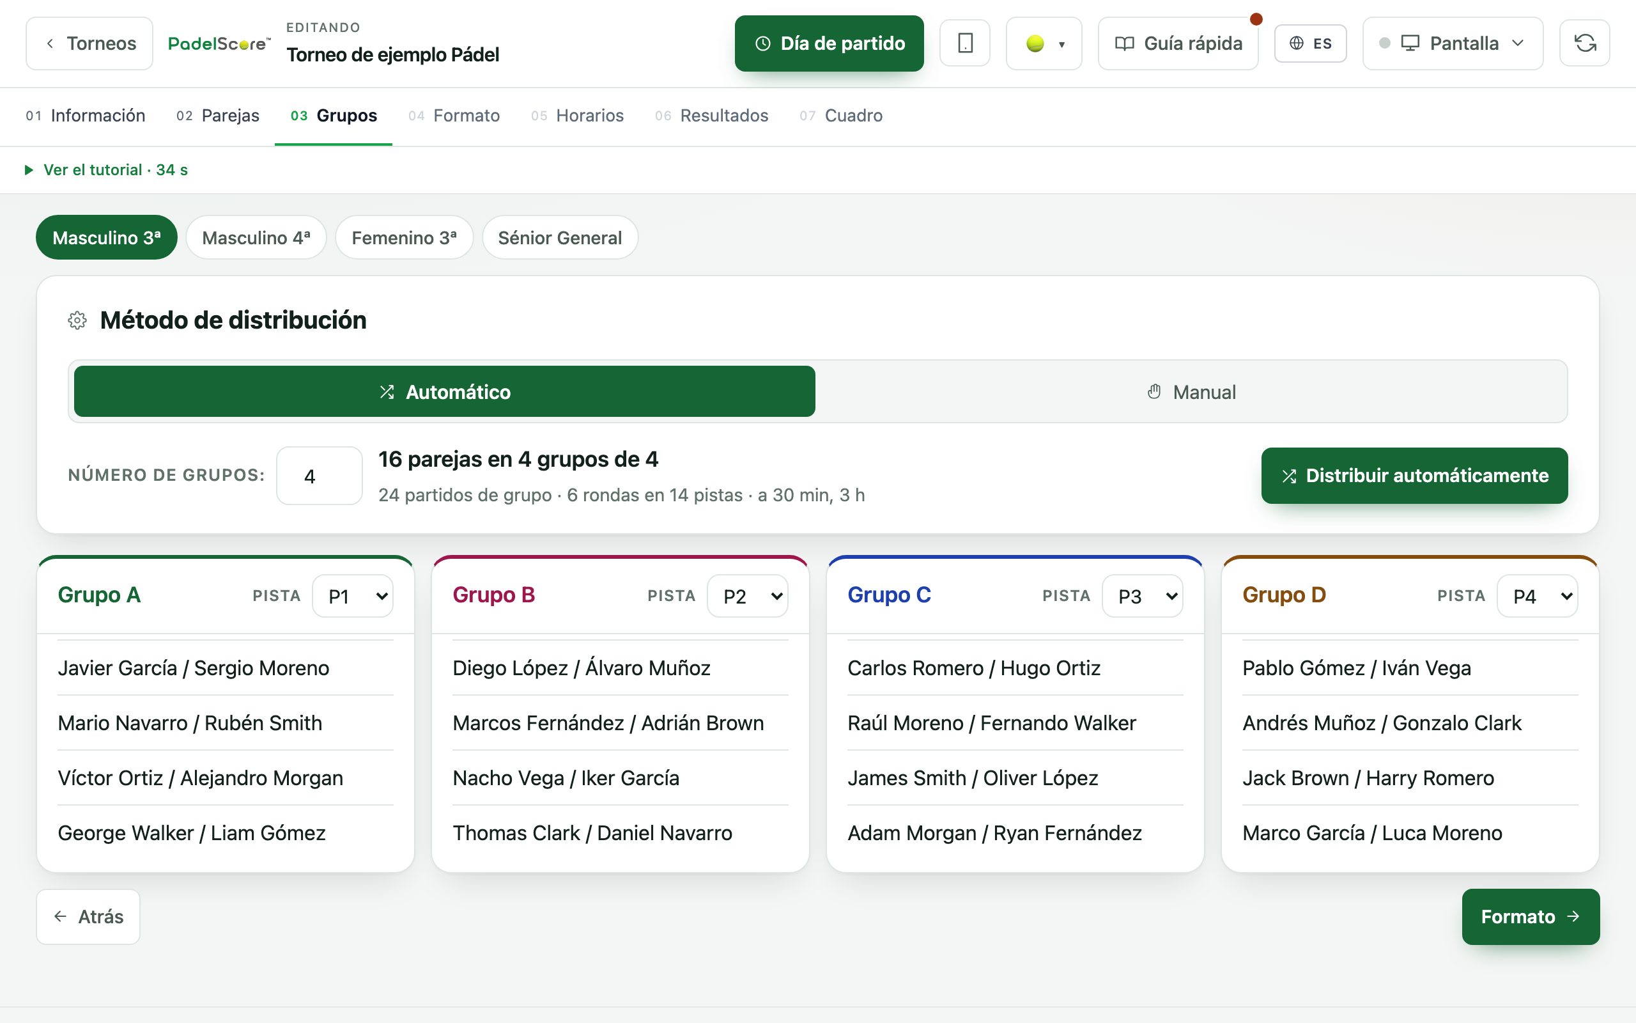Image resolution: width=1636 pixels, height=1023 pixels.
Task: Select the Masculino 3ª category
Action: click(x=107, y=237)
